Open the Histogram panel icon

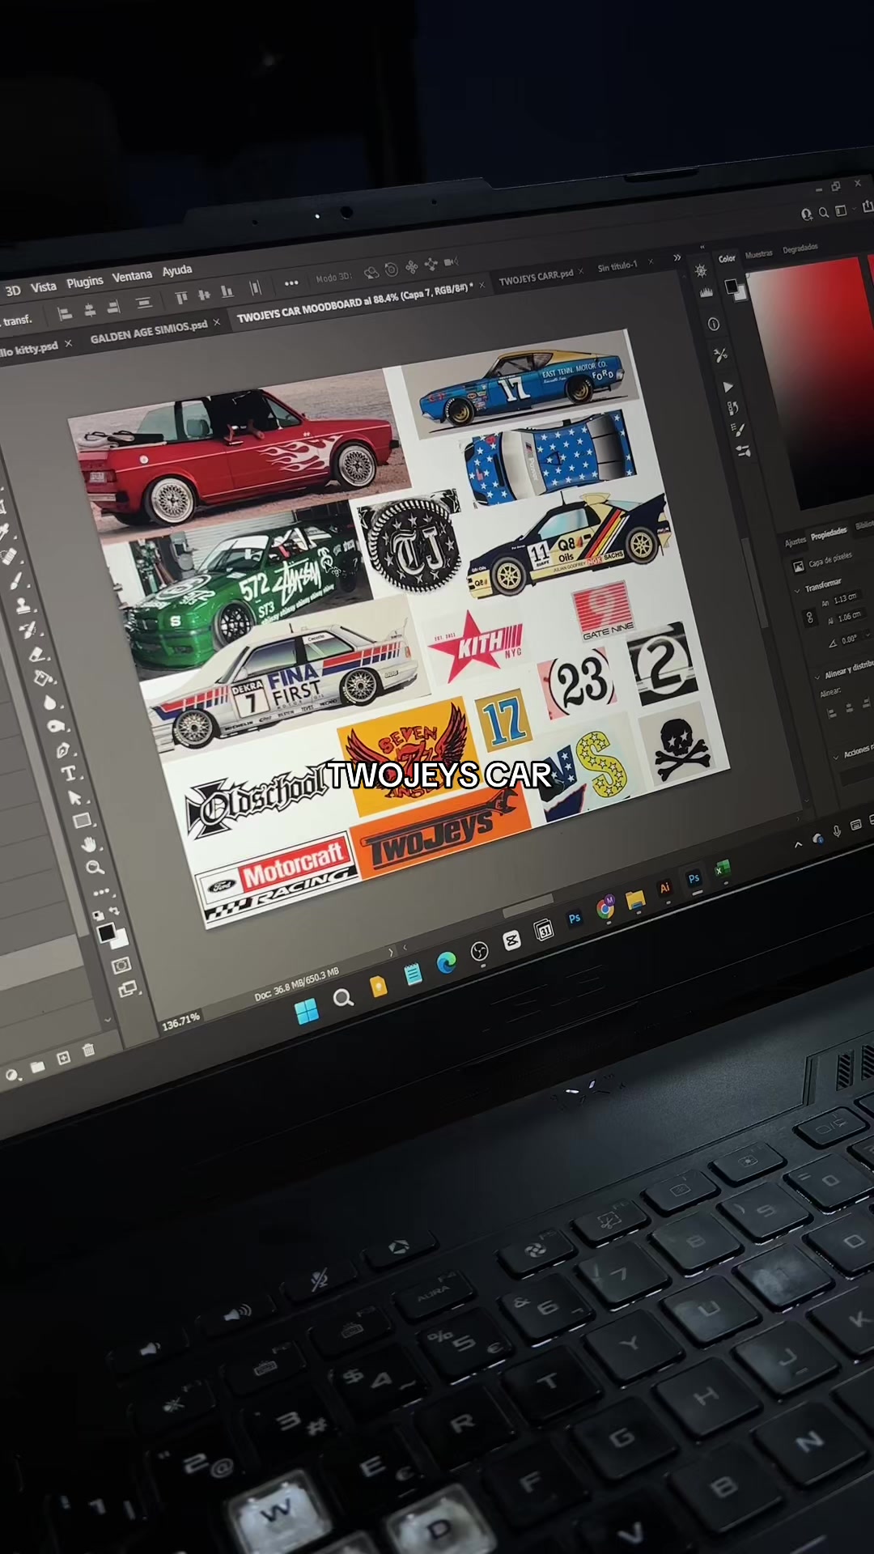tap(706, 292)
